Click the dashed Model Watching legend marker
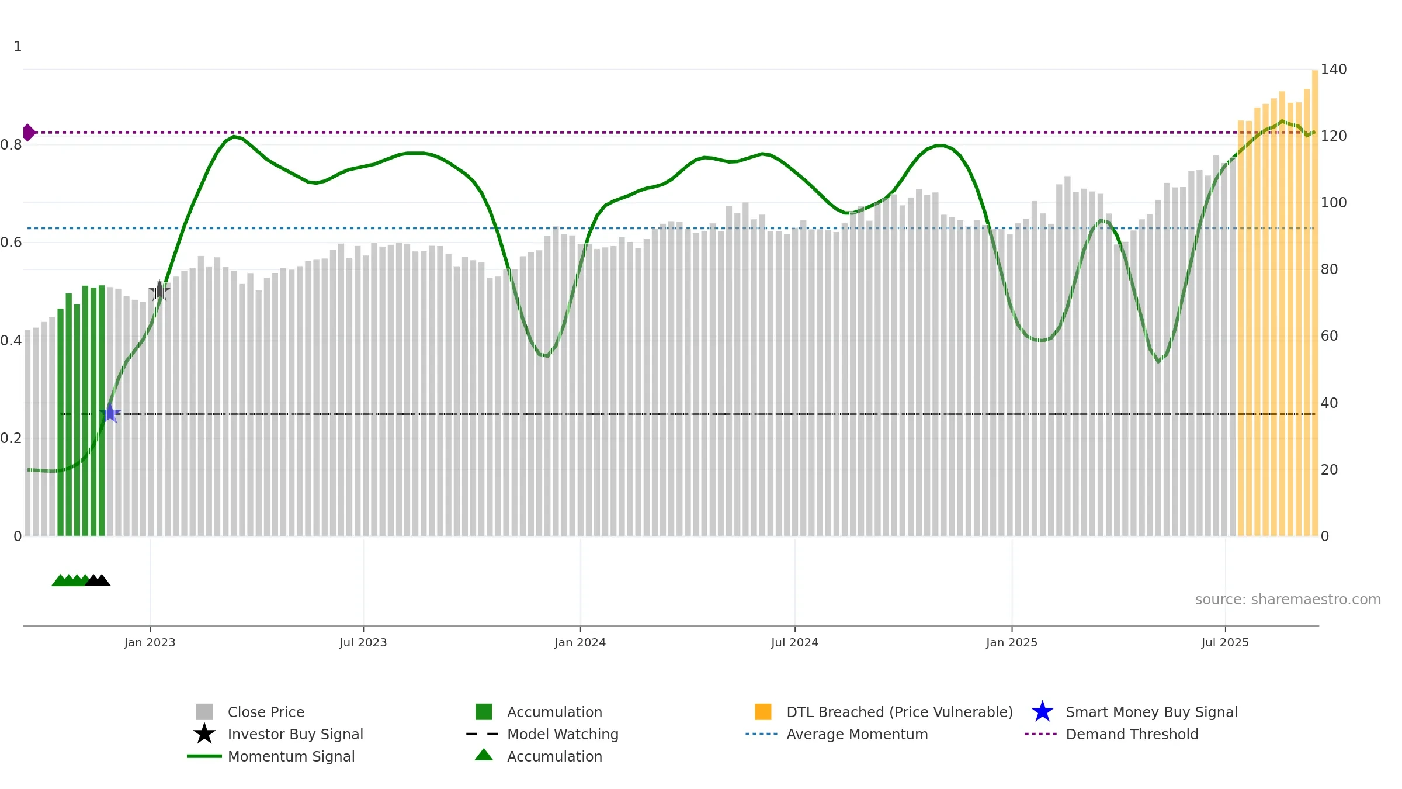1402x789 pixels. pos(483,733)
